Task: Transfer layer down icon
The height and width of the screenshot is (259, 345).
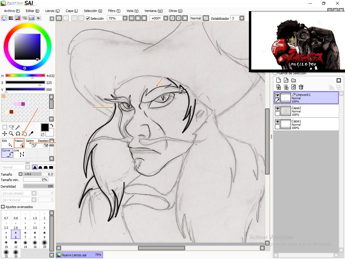Action: click(279, 87)
